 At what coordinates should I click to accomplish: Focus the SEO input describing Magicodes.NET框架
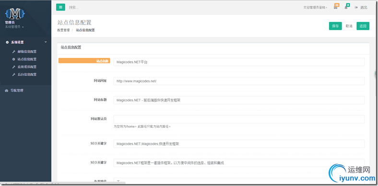239,163
